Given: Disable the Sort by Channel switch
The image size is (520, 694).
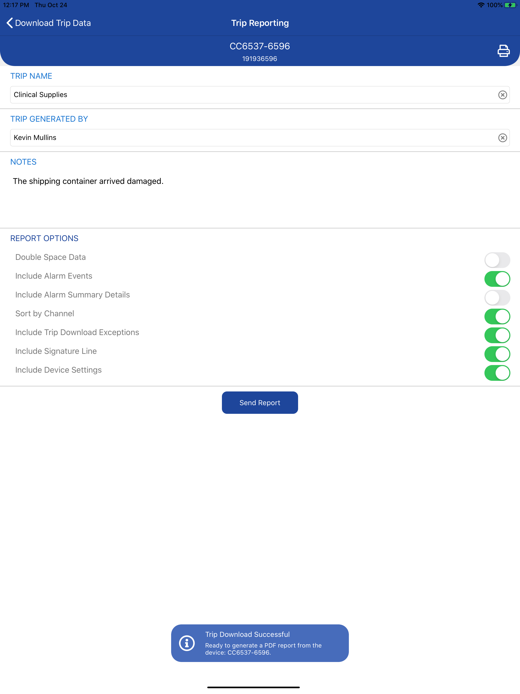Looking at the screenshot, I should click(x=497, y=317).
